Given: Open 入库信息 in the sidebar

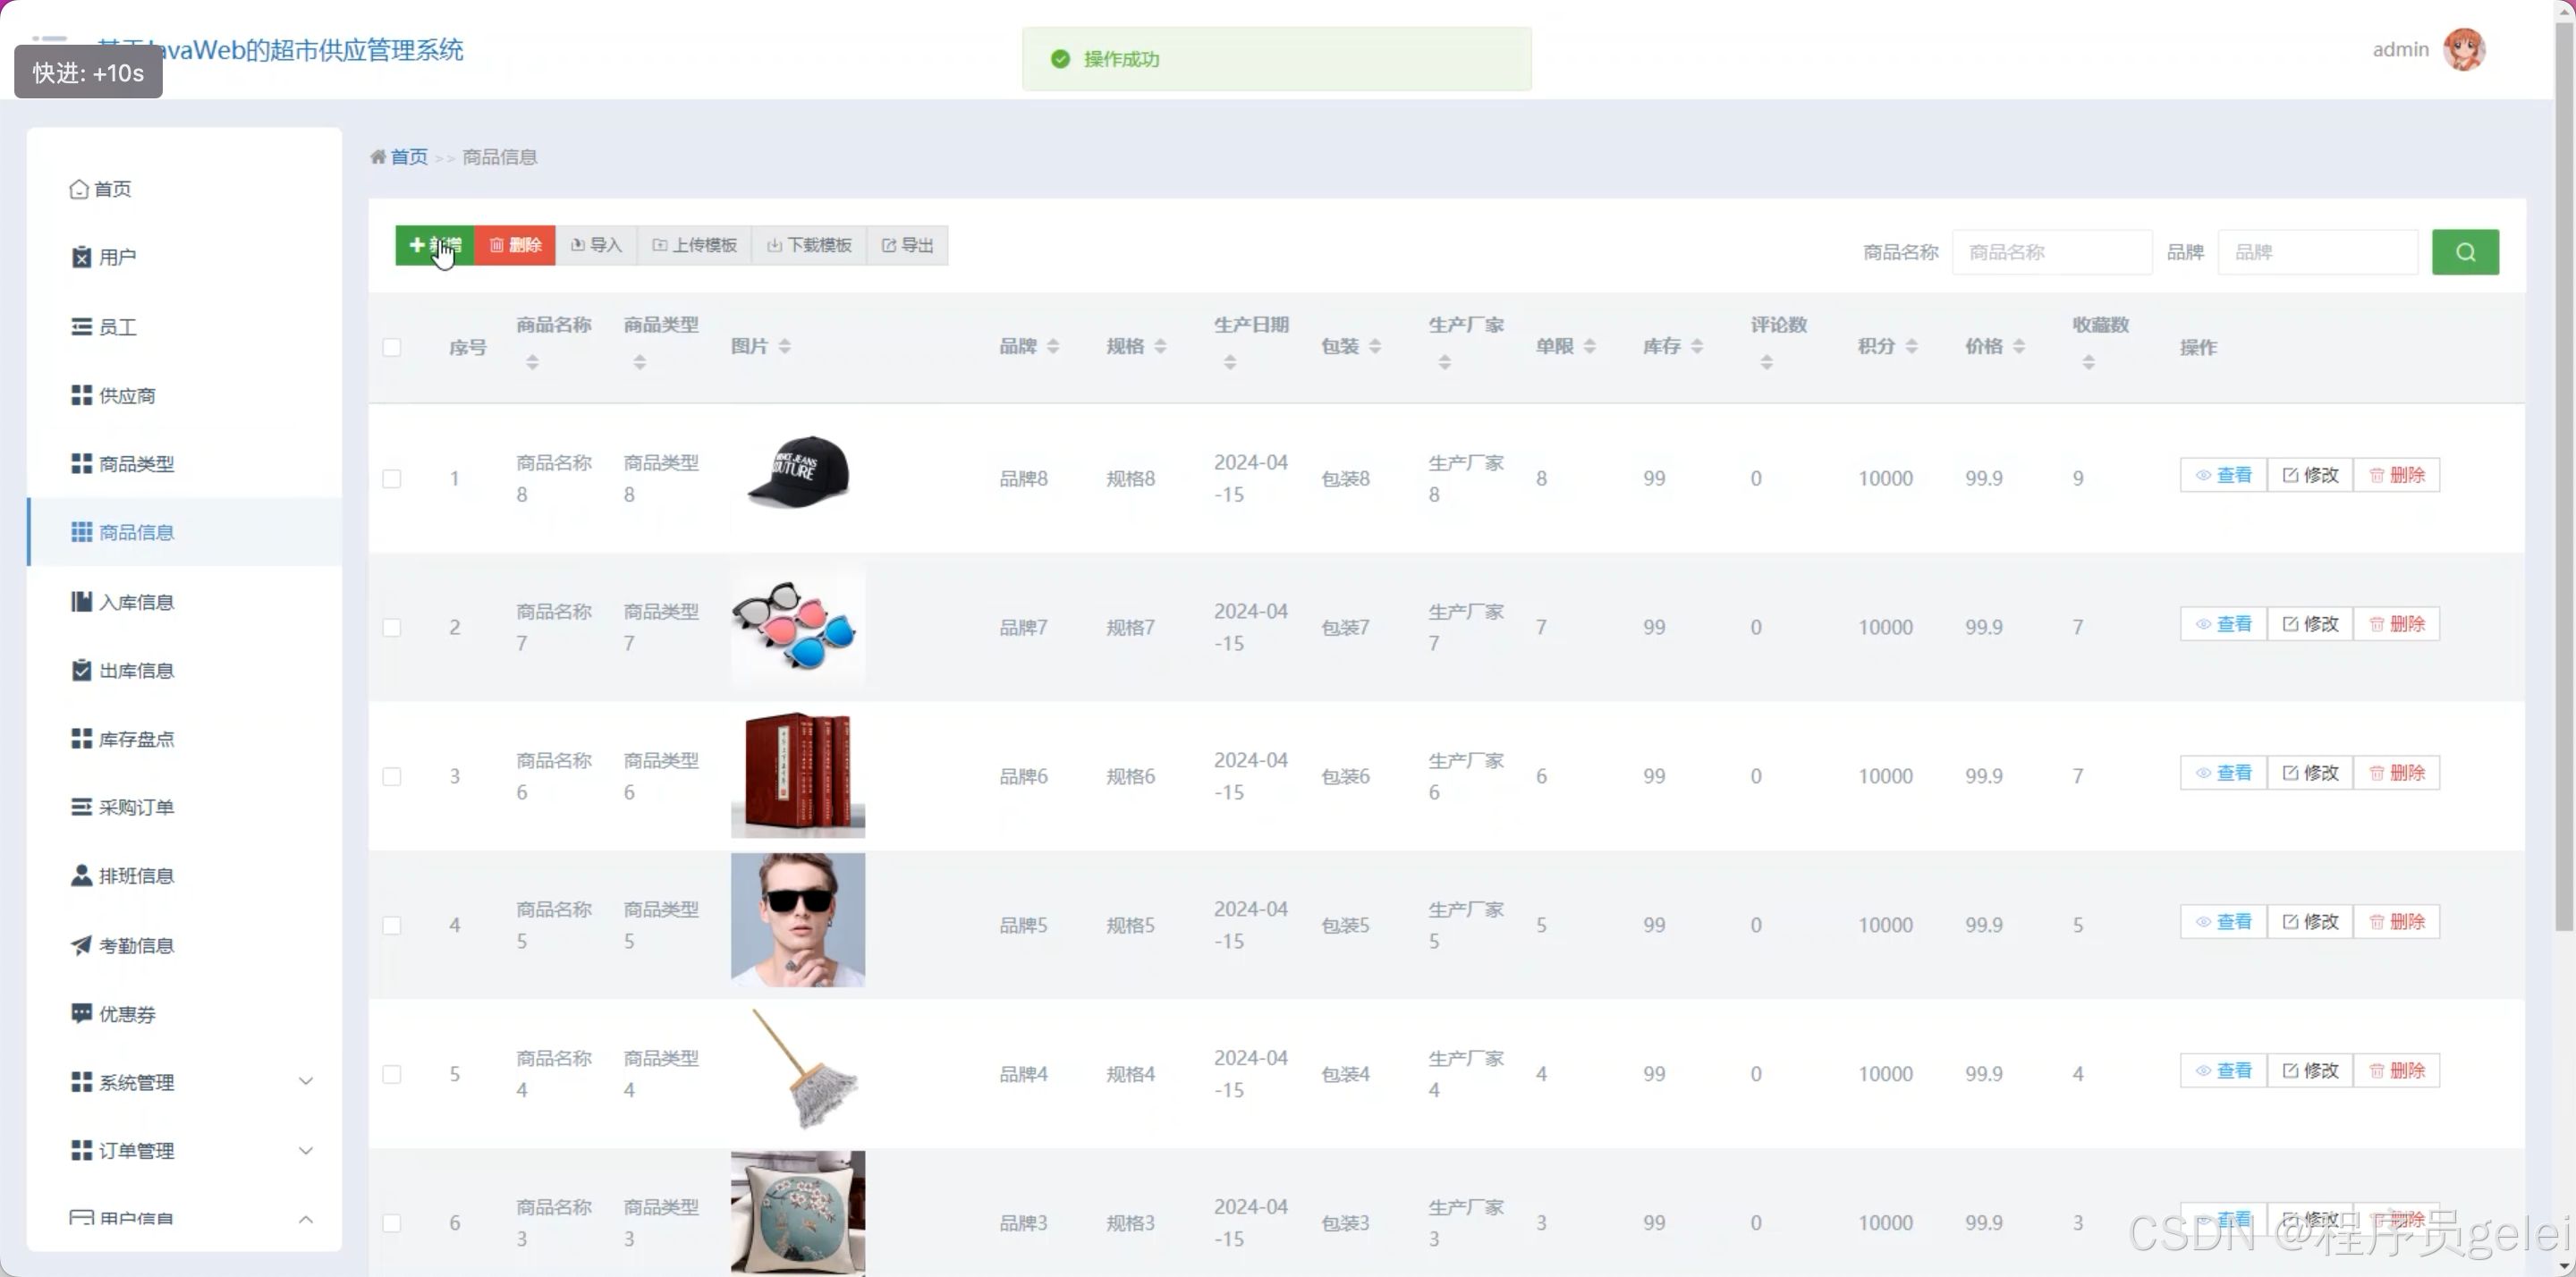Looking at the screenshot, I should [136, 602].
